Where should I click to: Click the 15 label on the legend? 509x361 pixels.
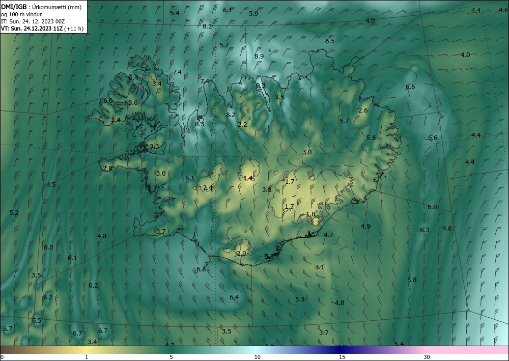(342, 357)
